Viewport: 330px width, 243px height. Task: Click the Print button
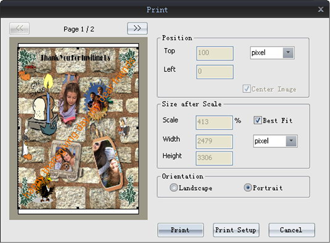[180, 230]
